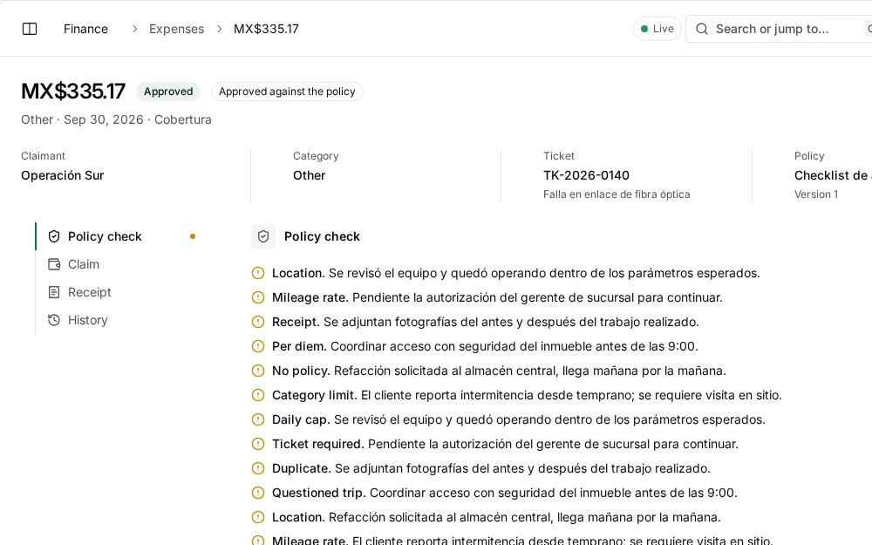Click the Category limit finding text
This screenshot has width=872, height=545.
[527, 395]
